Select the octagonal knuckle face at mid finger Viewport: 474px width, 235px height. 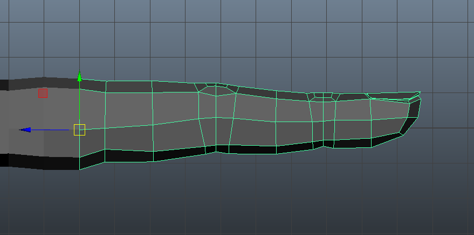[x=217, y=90]
